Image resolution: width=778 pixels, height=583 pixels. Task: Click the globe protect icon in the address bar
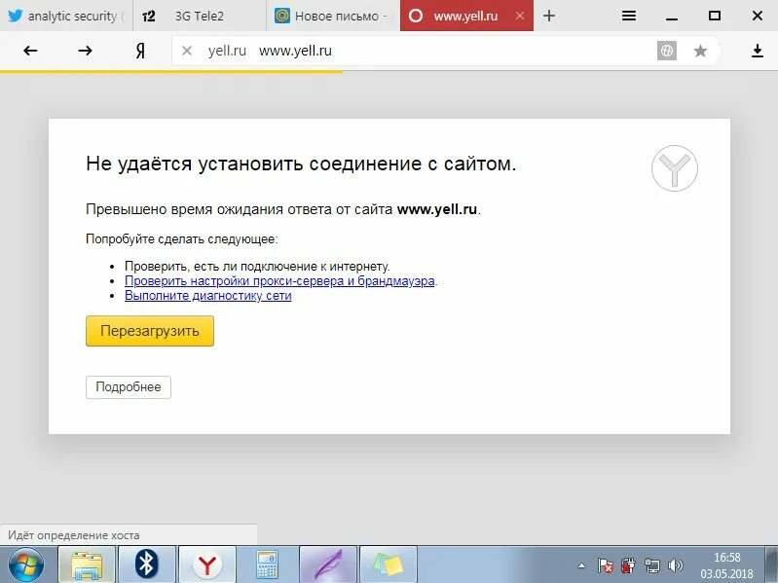(x=666, y=51)
